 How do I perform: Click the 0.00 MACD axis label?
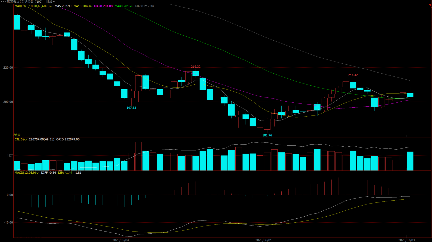tap(10, 195)
